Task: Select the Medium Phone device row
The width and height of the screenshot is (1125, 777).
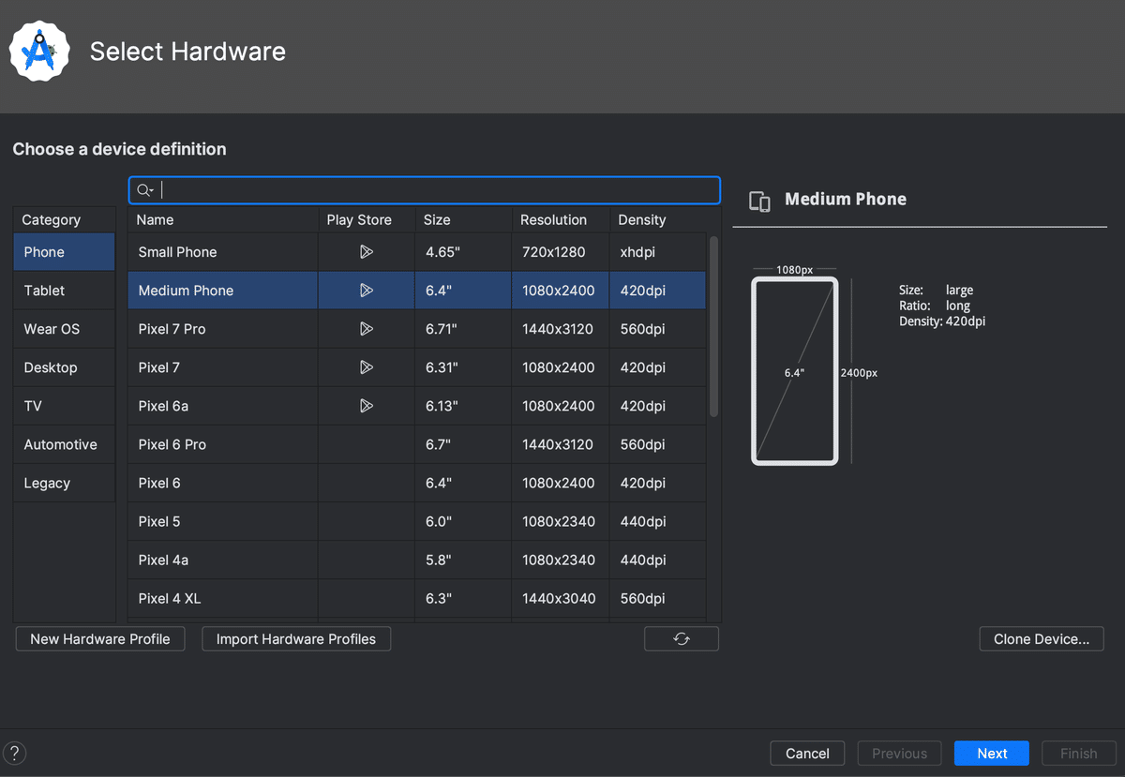Action: pyautogui.click(x=417, y=291)
